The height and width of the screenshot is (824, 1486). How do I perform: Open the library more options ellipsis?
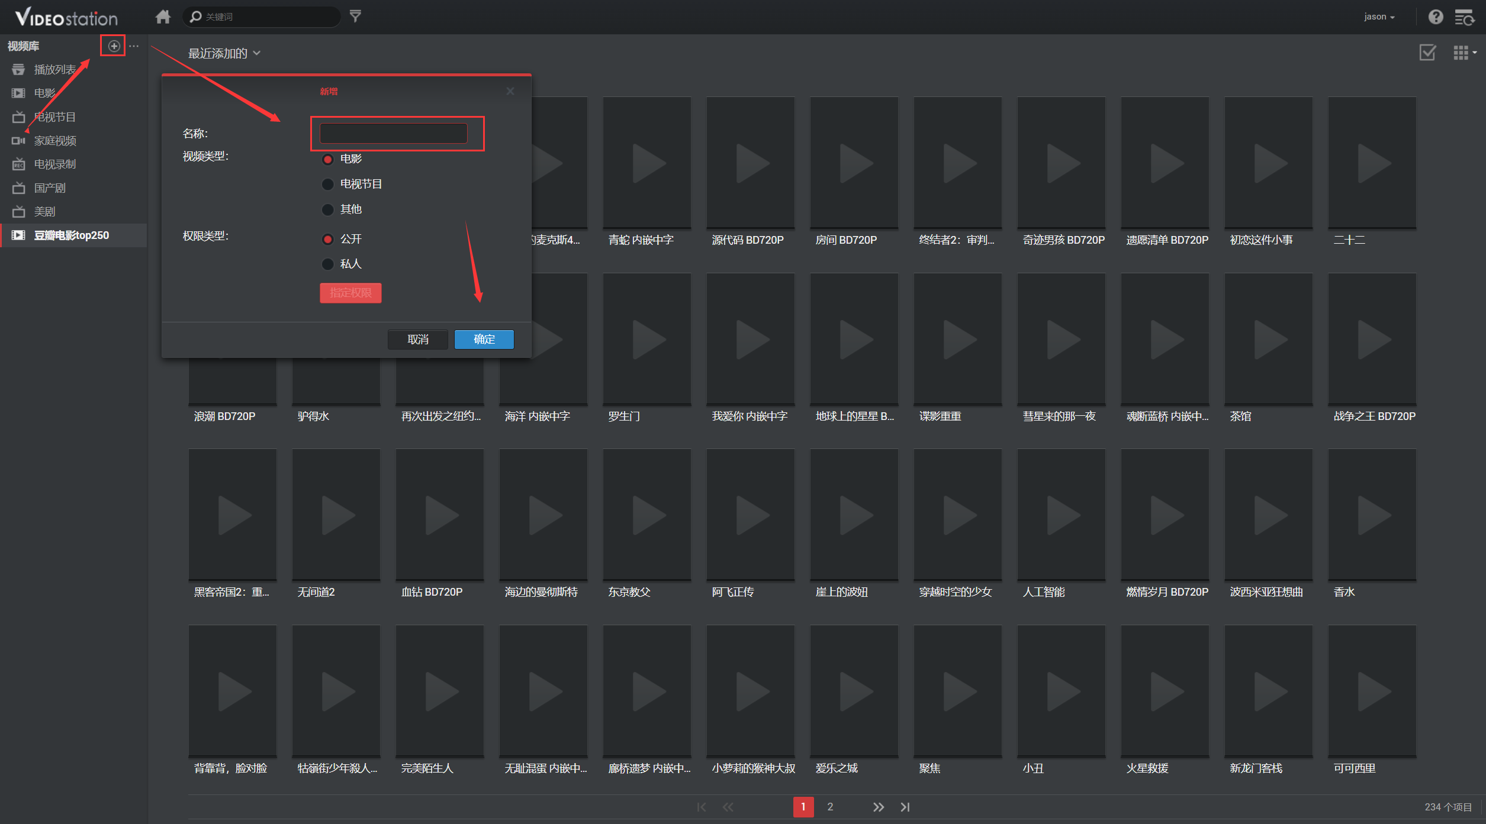tap(134, 46)
